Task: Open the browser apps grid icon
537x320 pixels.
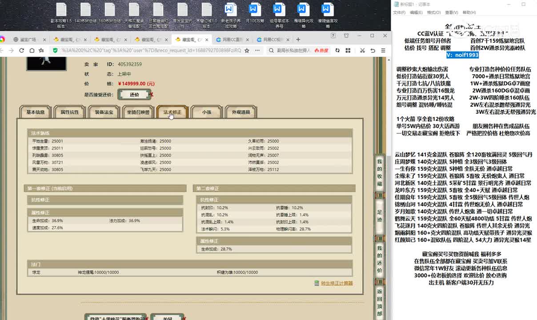Action: click(348, 51)
